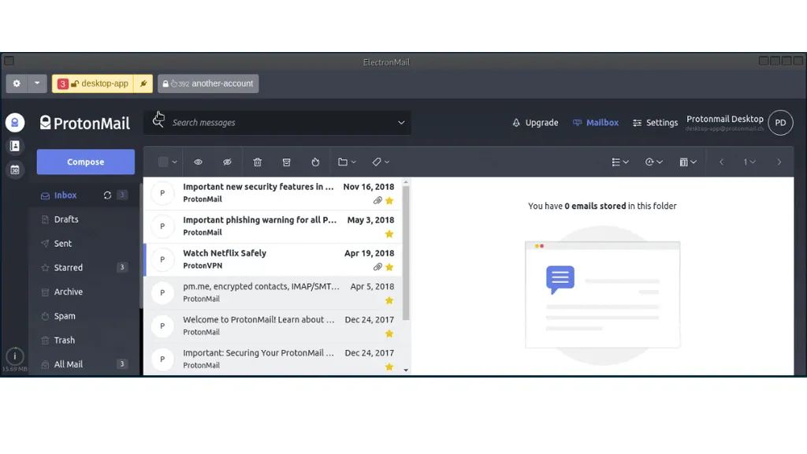
Task: Switch to desktop-app account tab
Action: (x=93, y=84)
